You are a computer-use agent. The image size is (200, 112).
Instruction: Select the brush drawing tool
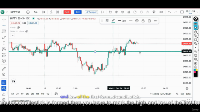(x=4, y=37)
